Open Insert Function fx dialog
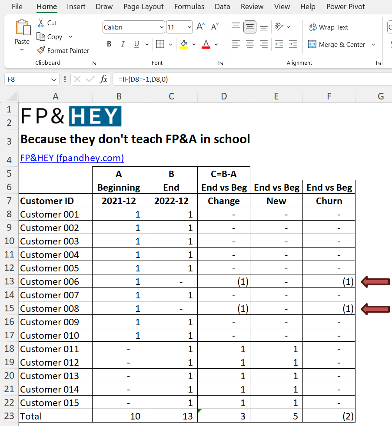 (103, 79)
